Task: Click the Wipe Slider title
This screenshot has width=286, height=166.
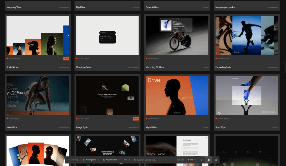Action: pyautogui.click(x=151, y=127)
